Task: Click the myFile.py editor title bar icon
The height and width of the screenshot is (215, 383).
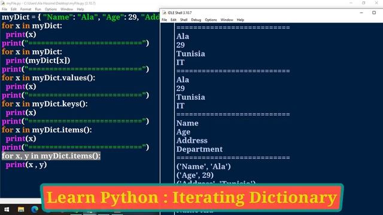Action: [x=2, y=3]
